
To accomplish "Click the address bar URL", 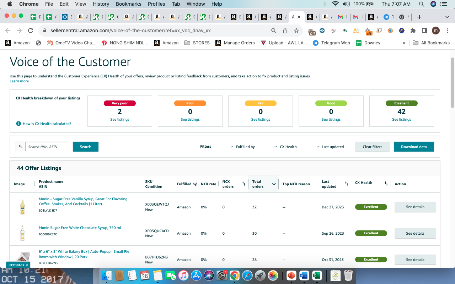I will tap(130, 31).
